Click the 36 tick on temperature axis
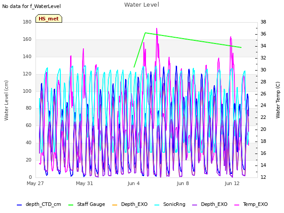The width and height of the screenshot is (284, 213). pos(263,34)
